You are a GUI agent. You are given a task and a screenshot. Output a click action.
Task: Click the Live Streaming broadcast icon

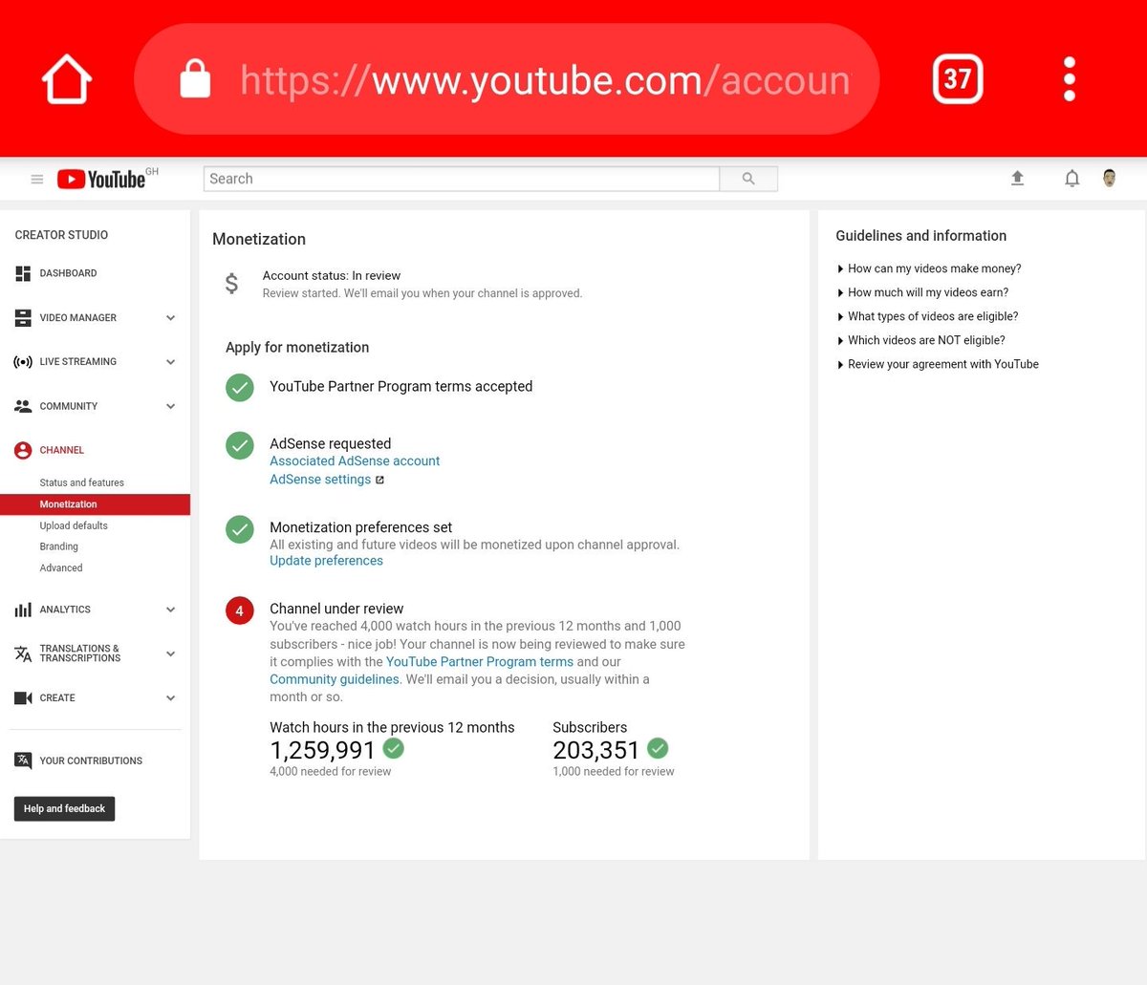pyautogui.click(x=23, y=362)
